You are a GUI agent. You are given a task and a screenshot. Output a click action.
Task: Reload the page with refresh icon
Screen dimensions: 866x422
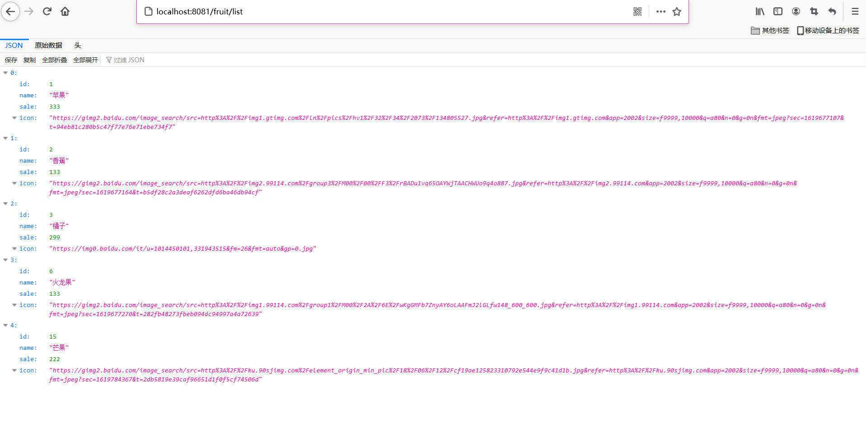click(47, 11)
